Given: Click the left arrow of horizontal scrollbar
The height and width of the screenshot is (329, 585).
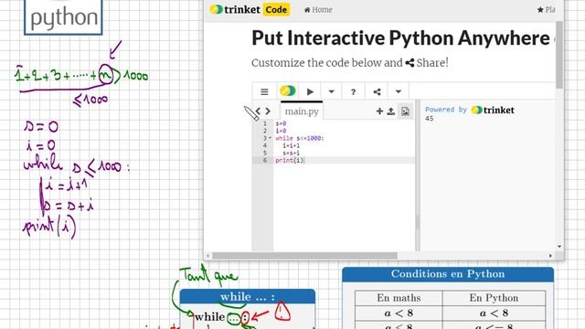Looking at the screenshot, I should 208,256.
